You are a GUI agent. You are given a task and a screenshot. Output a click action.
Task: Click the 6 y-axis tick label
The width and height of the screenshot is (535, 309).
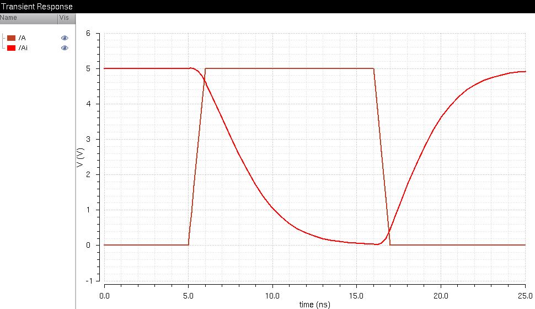point(88,33)
